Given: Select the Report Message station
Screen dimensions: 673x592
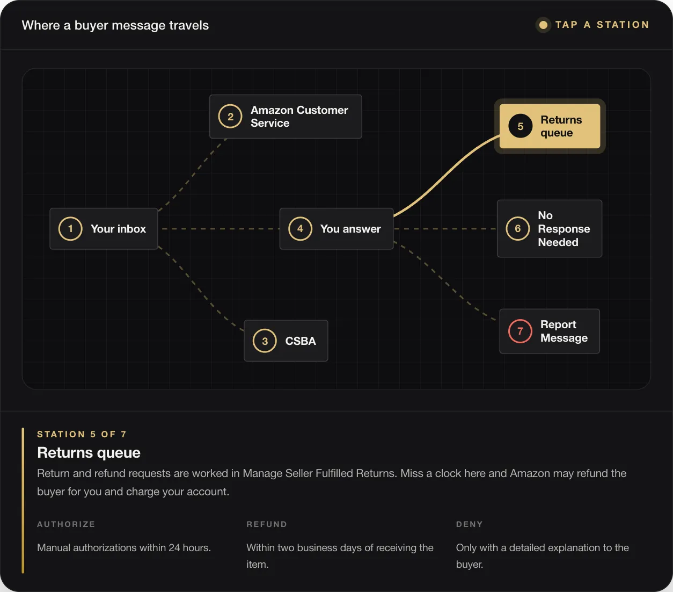Looking at the screenshot, I should point(550,331).
